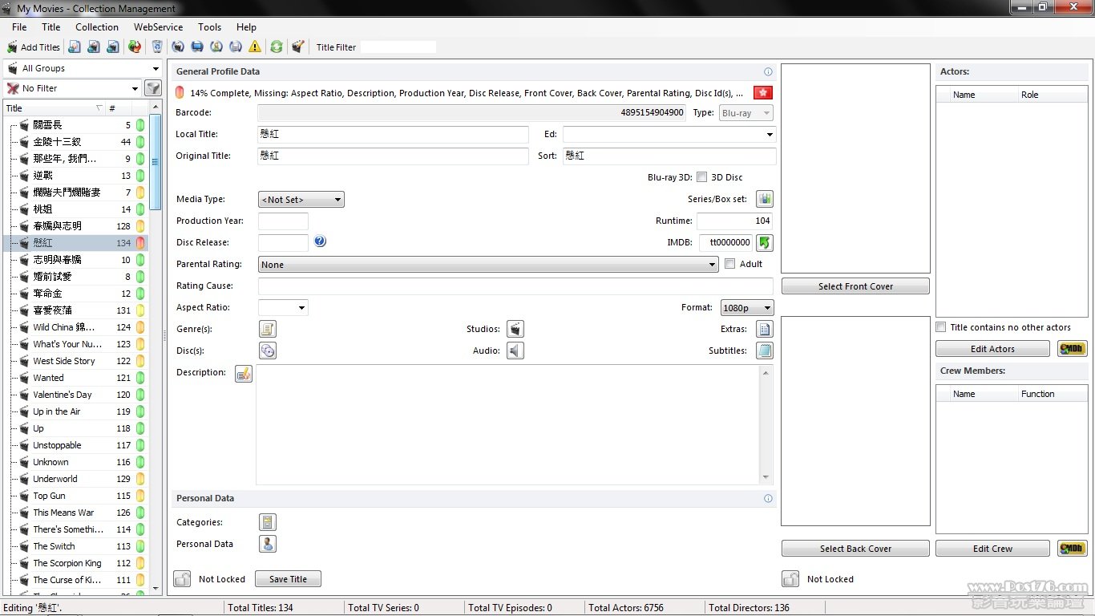Open the Studios clapperboard icon

coord(515,329)
